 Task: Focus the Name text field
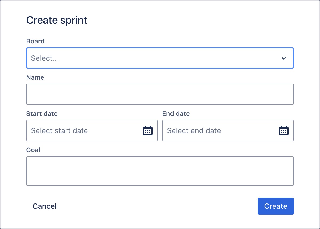160,94
